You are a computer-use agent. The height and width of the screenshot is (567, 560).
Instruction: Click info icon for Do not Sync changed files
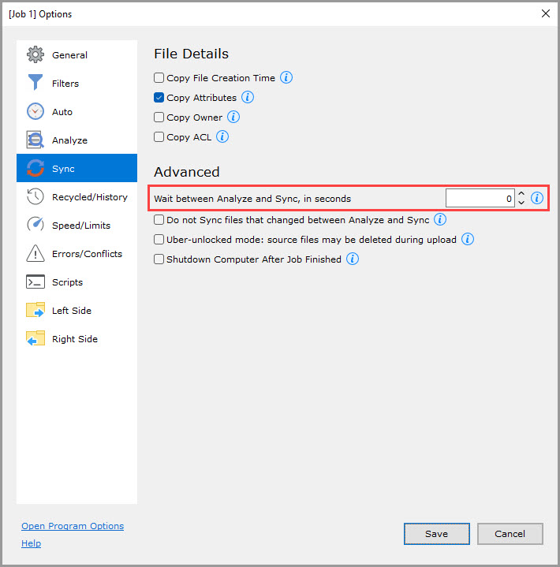coord(440,219)
